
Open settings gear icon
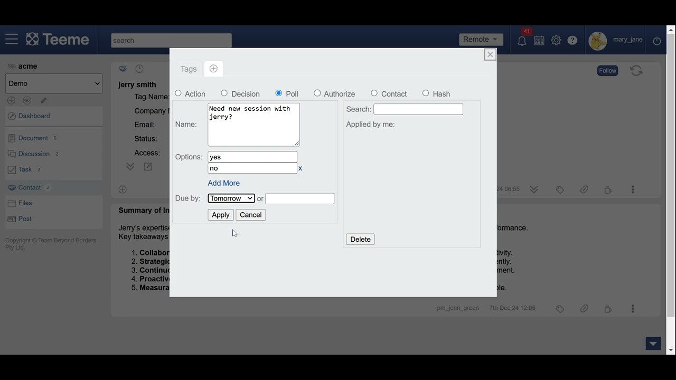click(556, 40)
